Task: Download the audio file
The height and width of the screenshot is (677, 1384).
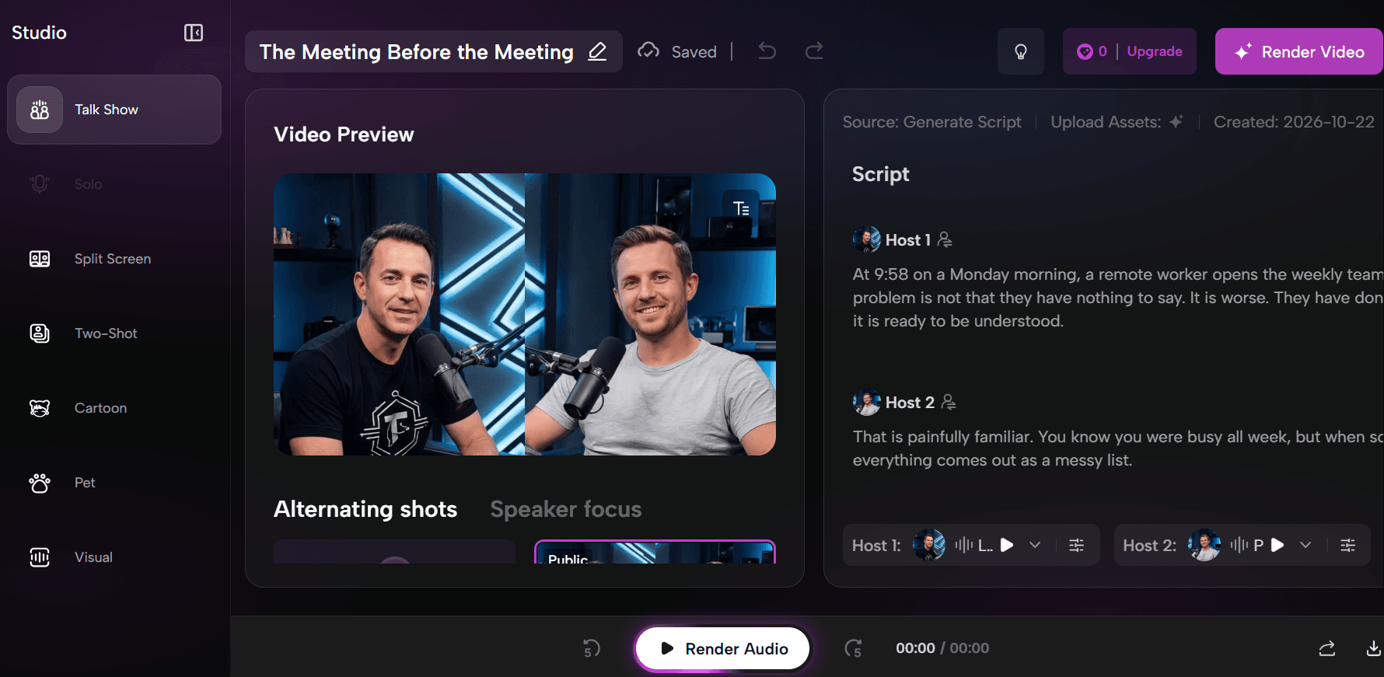Action: pyautogui.click(x=1374, y=648)
